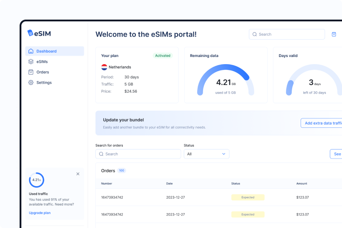Click the first row date 2023-12-27
Image resolution: width=342 pixels, height=228 pixels.
tap(175, 197)
